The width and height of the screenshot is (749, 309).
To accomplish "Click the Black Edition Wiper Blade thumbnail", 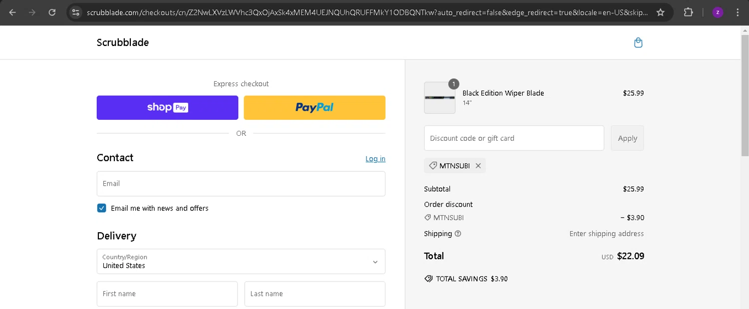I will [439, 98].
